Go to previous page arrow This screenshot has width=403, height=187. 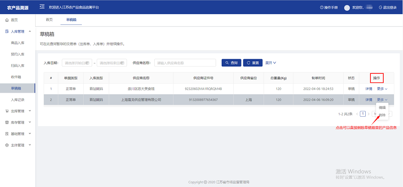[357, 114]
